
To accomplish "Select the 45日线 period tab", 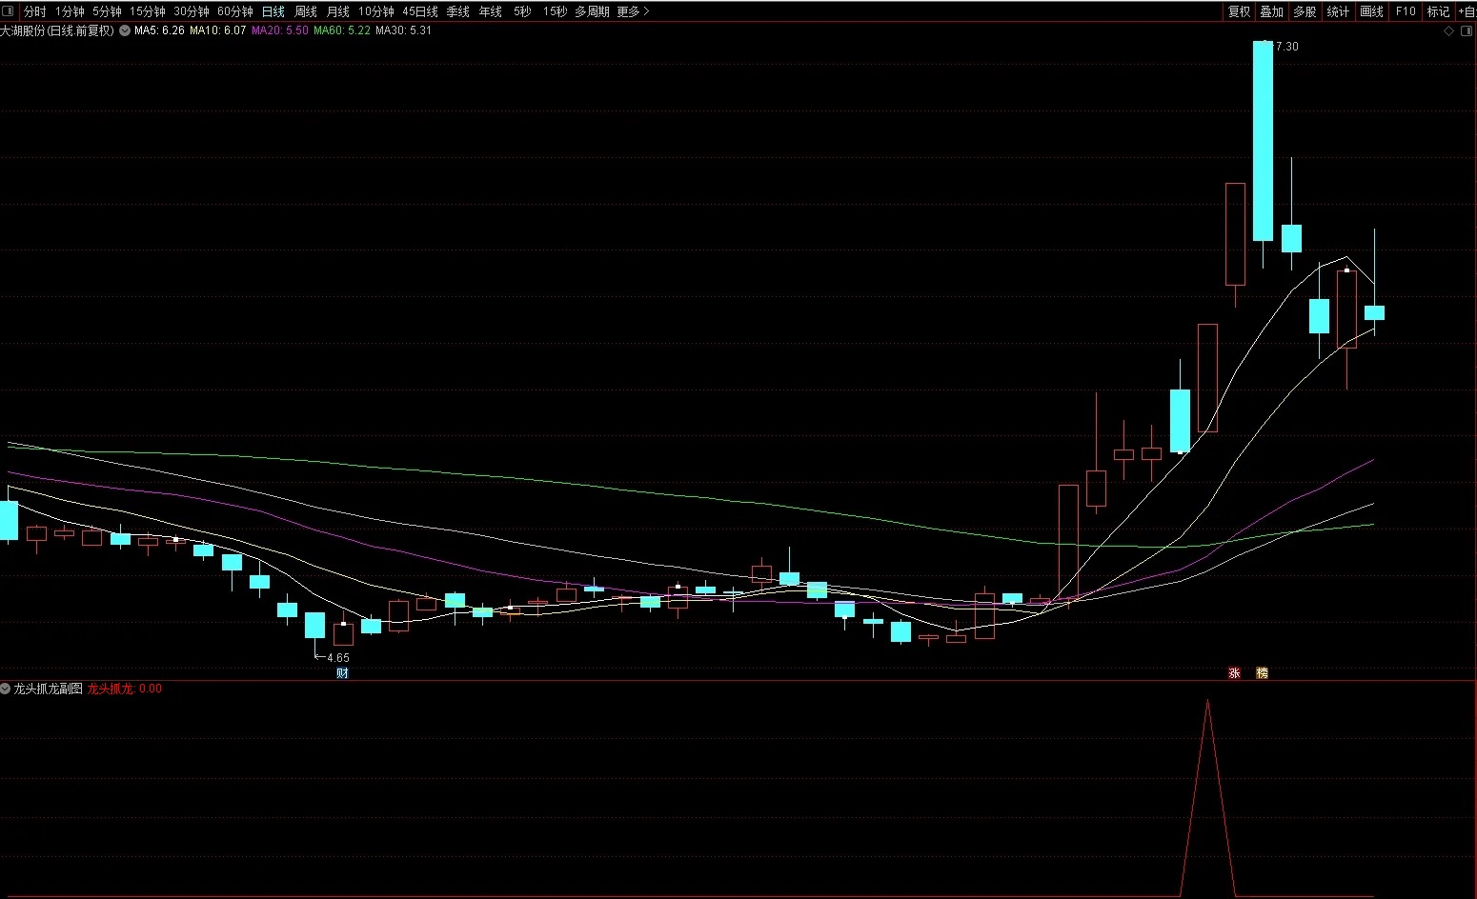I will 420,11.
